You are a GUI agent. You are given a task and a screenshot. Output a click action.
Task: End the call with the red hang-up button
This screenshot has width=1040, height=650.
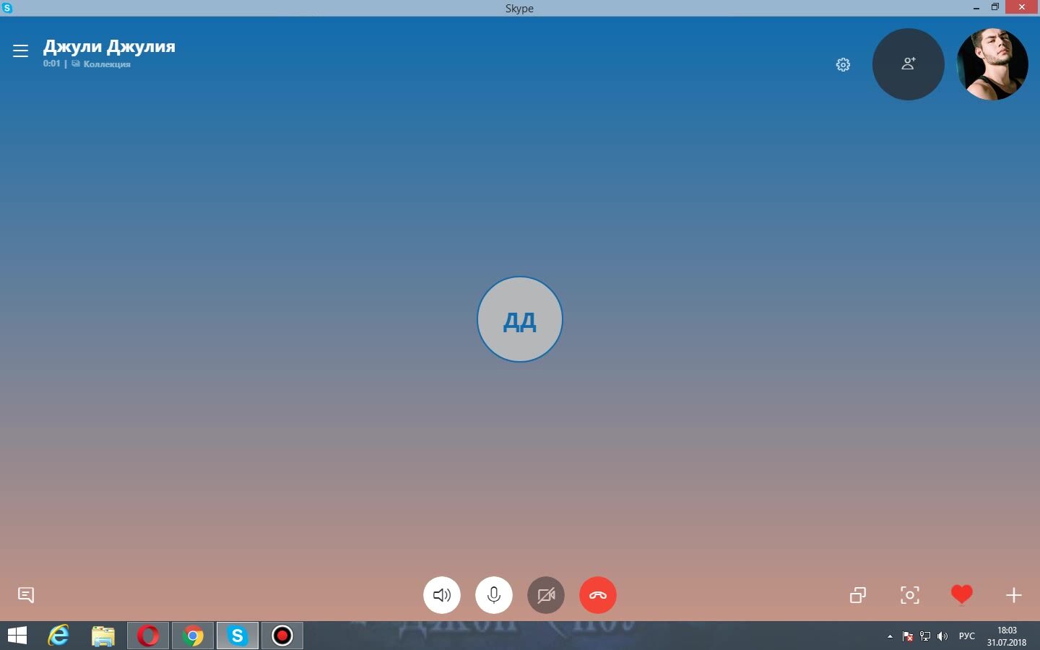(x=597, y=595)
